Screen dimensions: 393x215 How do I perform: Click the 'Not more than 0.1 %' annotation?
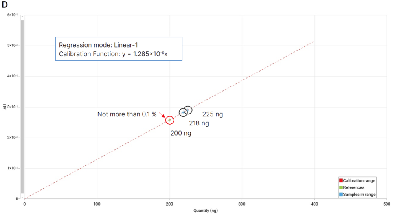[127, 114]
